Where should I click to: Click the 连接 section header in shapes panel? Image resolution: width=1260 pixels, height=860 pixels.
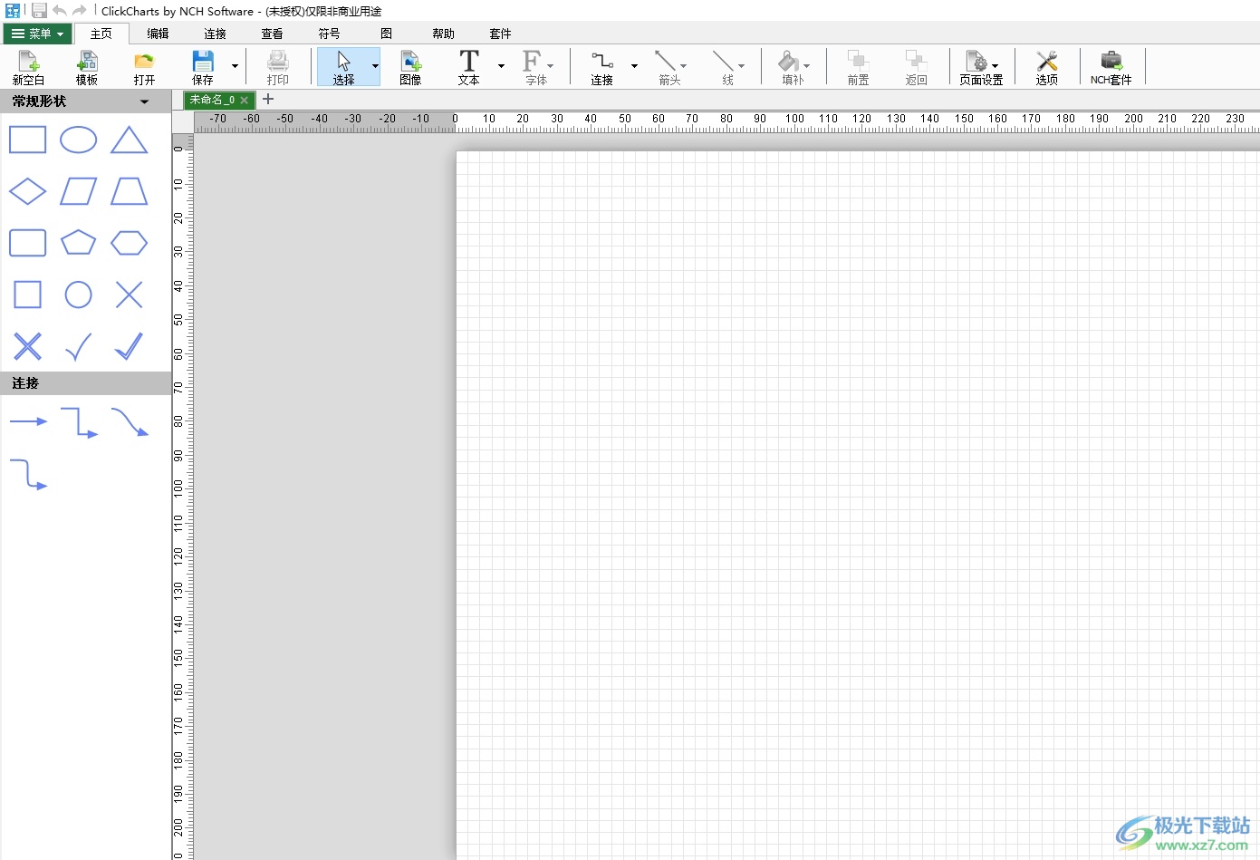click(x=86, y=383)
